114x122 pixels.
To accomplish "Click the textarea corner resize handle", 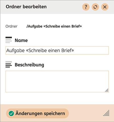I will (107, 90).
